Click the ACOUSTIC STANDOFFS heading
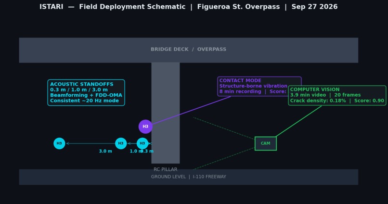The width and height of the screenshot is (388, 204). click(82, 84)
